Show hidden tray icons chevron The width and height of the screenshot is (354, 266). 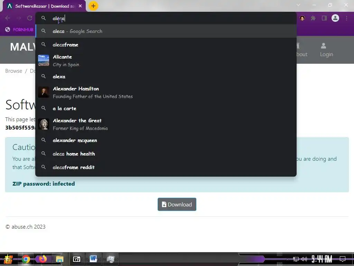point(287,259)
